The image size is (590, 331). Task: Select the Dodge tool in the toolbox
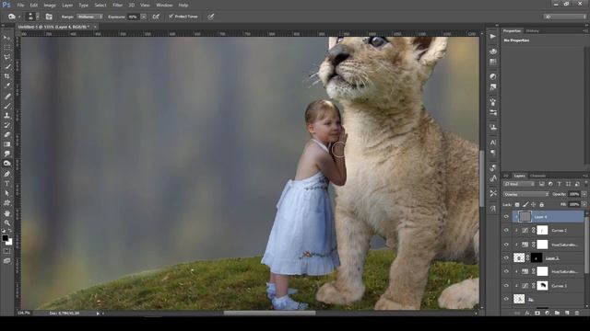tap(6, 164)
